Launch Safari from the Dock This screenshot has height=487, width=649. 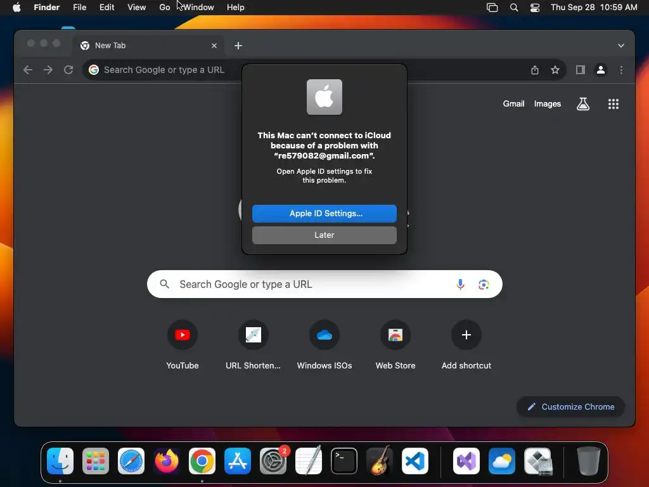pos(131,461)
